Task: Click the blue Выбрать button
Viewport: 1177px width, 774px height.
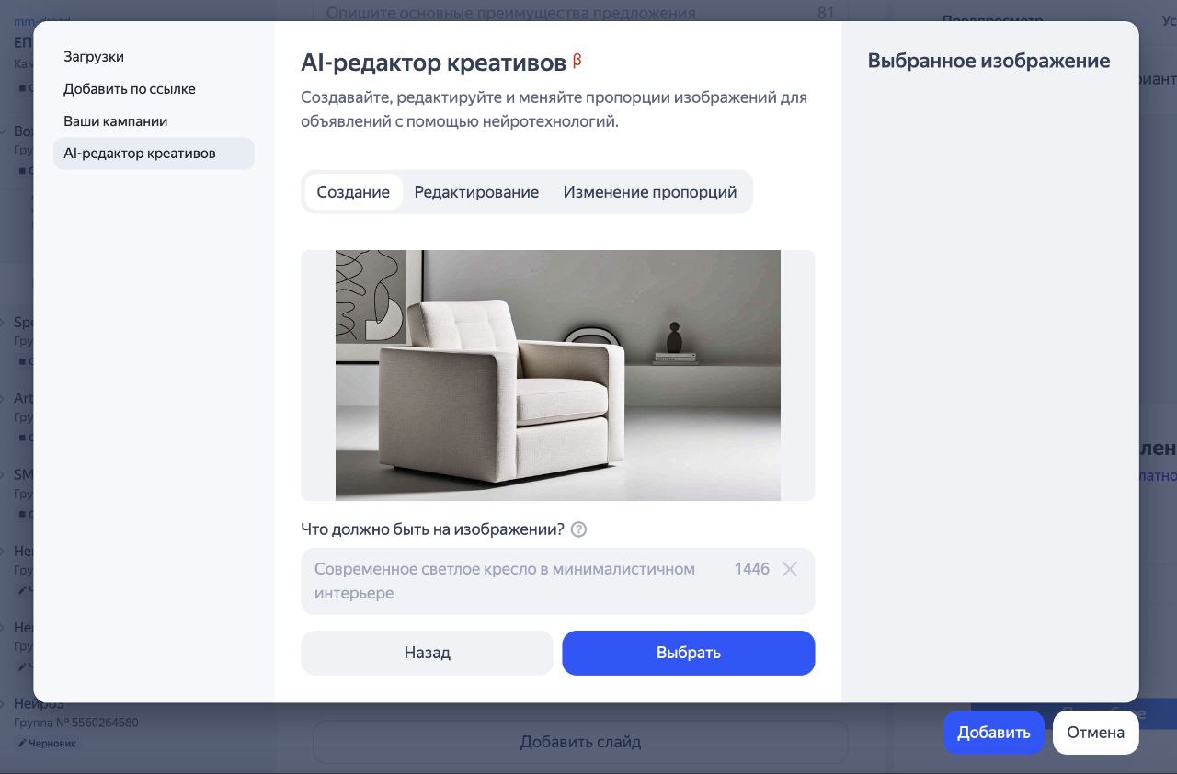Action: pyautogui.click(x=688, y=653)
